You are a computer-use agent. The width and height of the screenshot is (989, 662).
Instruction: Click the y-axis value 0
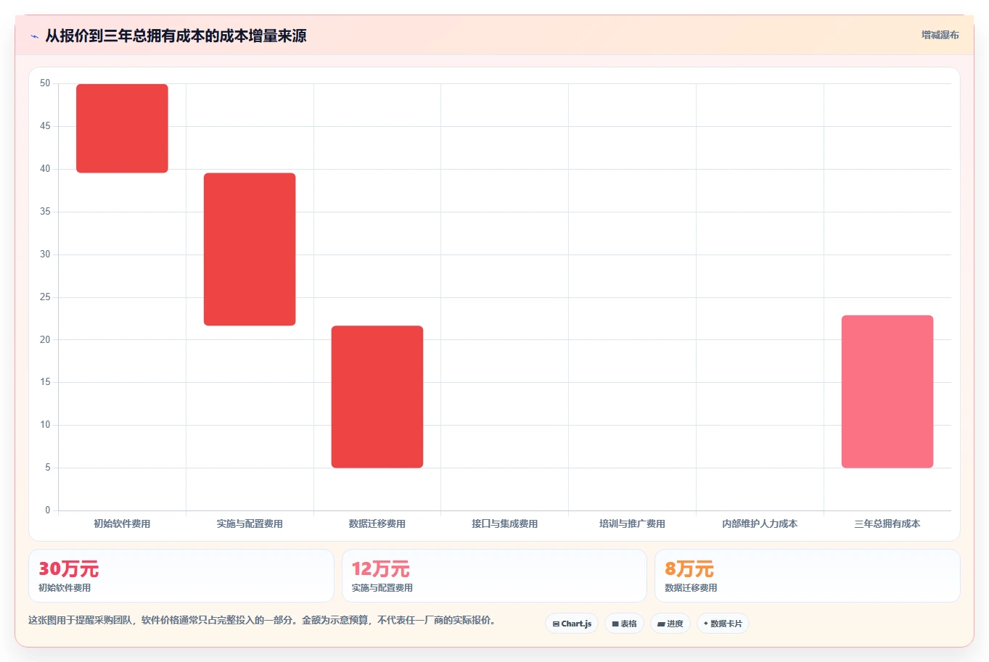coord(48,510)
